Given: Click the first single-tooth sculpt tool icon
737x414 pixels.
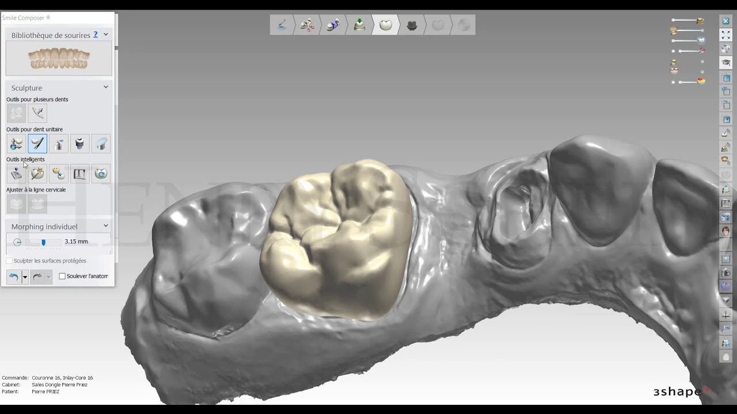Looking at the screenshot, I should tap(16, 144).
